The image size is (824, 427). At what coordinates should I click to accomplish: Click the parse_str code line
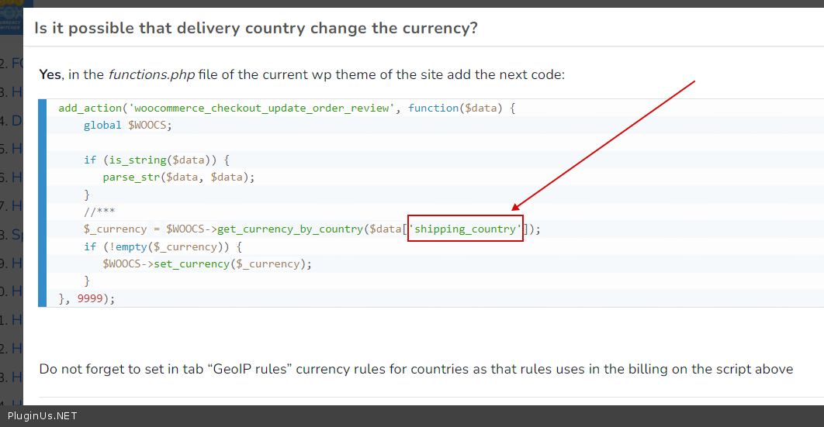coord(178,177)
